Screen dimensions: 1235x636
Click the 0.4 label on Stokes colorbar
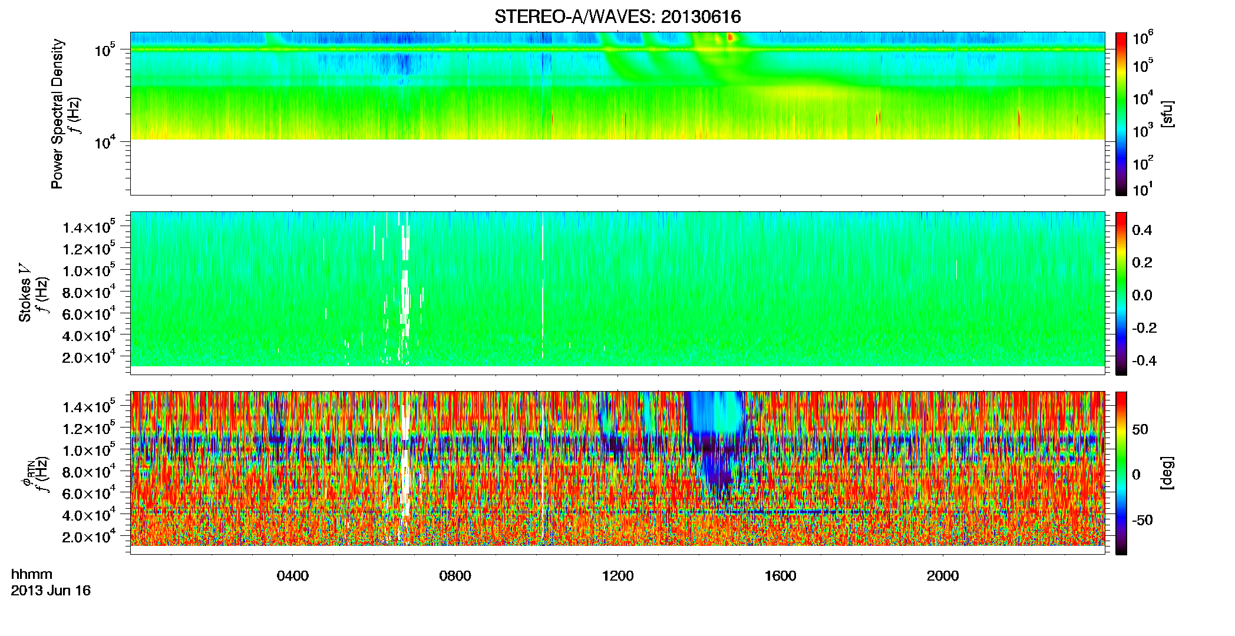pyautogui.click(x=1142, y=230)
